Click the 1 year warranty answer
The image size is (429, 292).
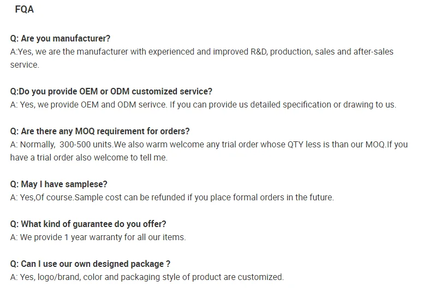pos(98,237)
